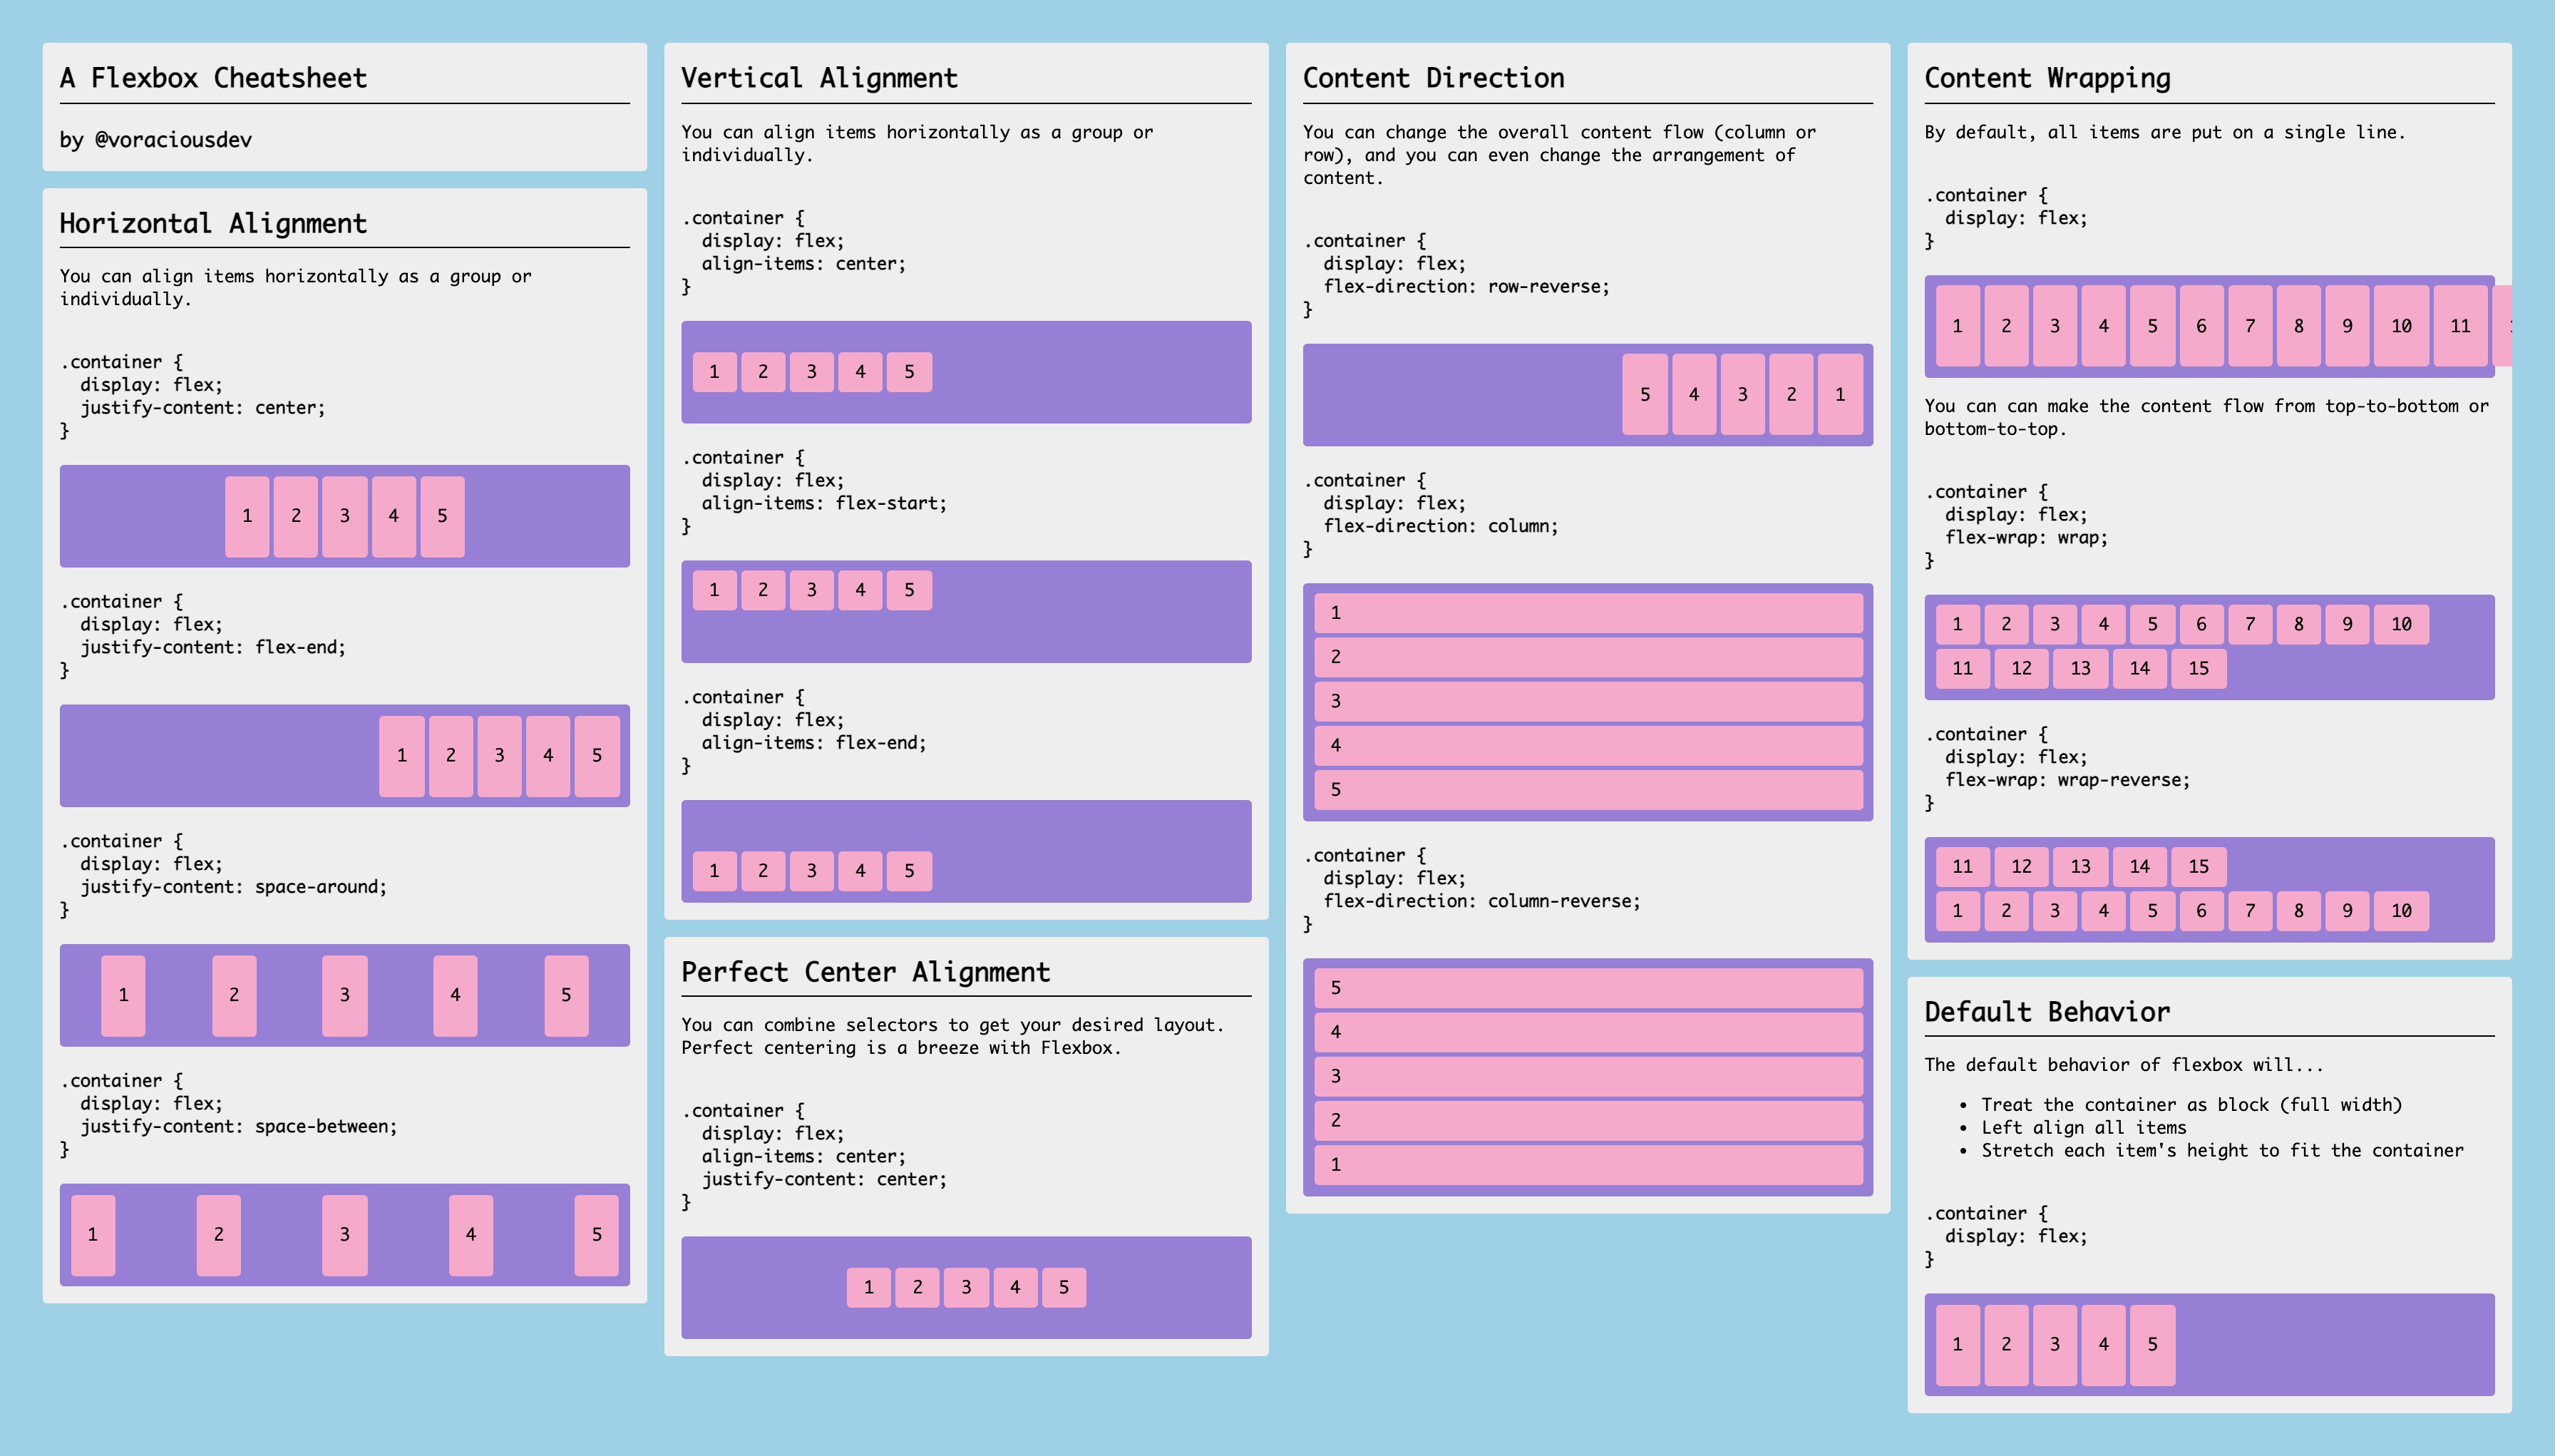Image resolution: width=2555 pixels, height=1456 pixels.
Task: Click the 'Perfect Center Alignment' heading
Action: click(x=865, y=972)
